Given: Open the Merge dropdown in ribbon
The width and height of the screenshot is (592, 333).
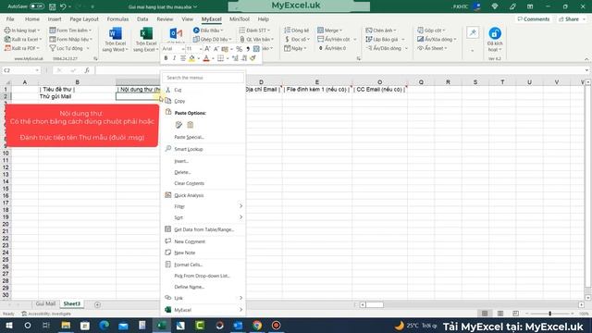Looking at the screenshot, I should click(x=329, y=31).
